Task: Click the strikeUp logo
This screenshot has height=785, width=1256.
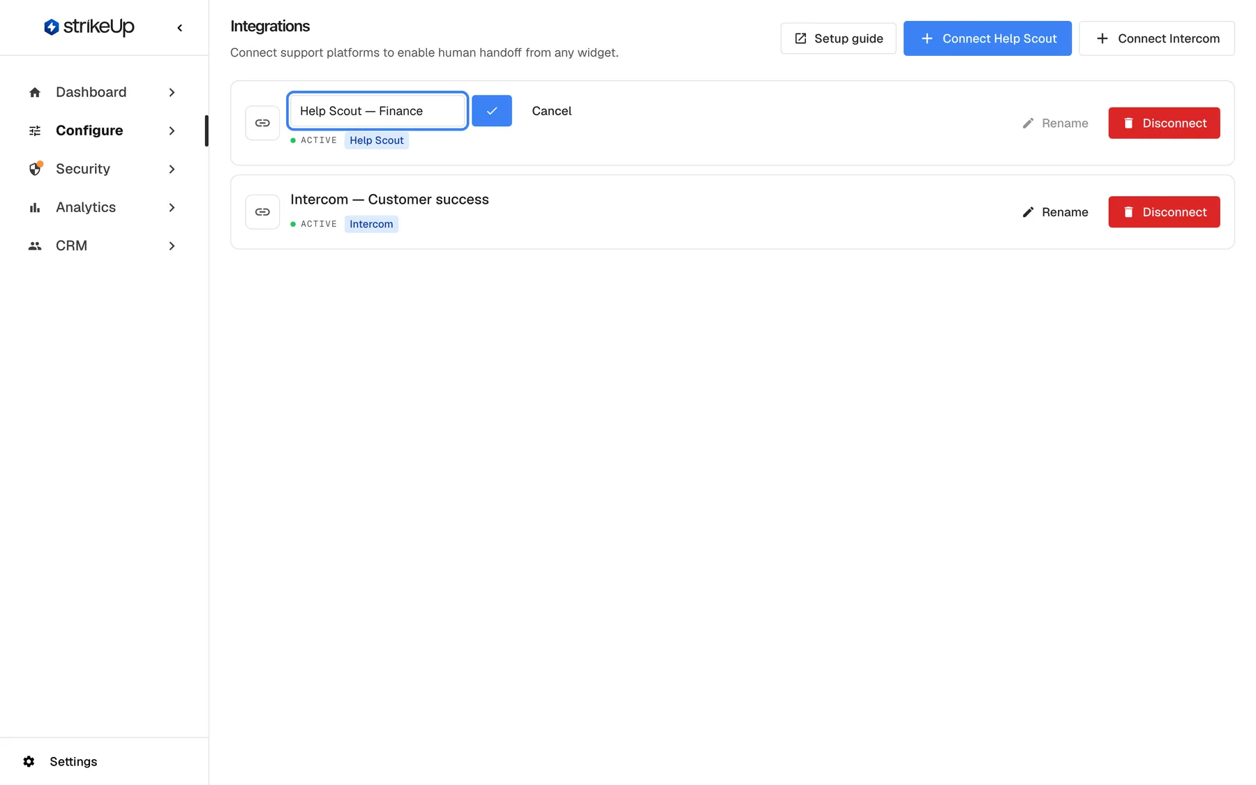Action: coord(89,27)
